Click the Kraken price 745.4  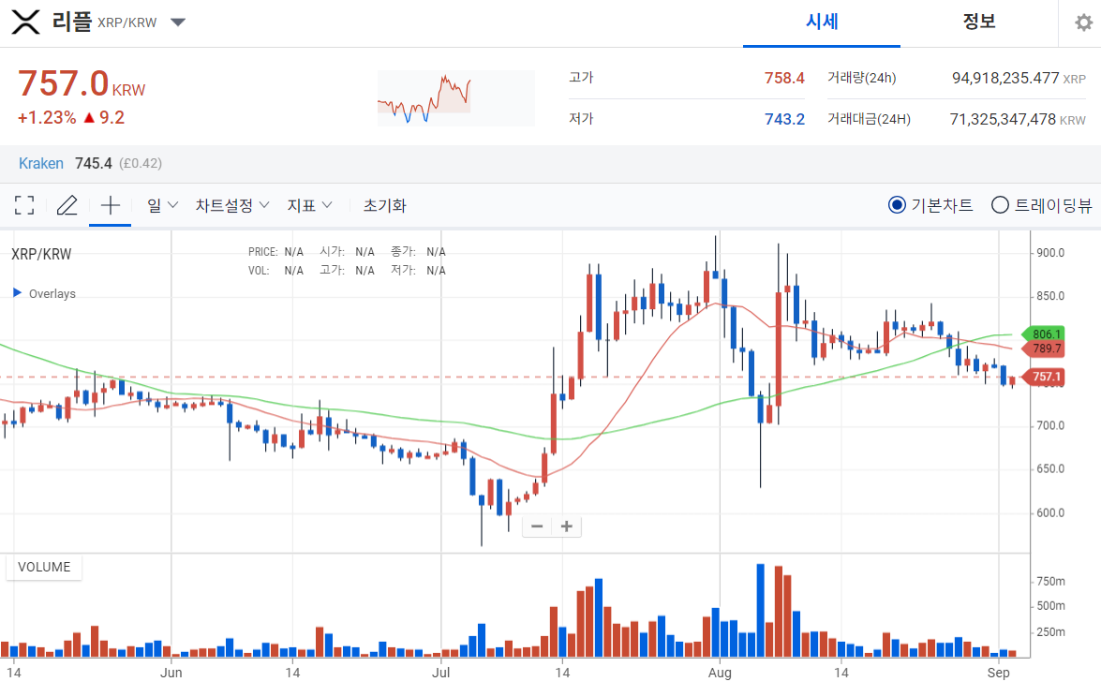[x=94, y=164]
